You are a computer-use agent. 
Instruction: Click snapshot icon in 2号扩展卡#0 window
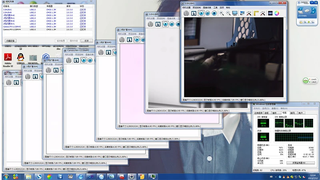pos(56,70)
